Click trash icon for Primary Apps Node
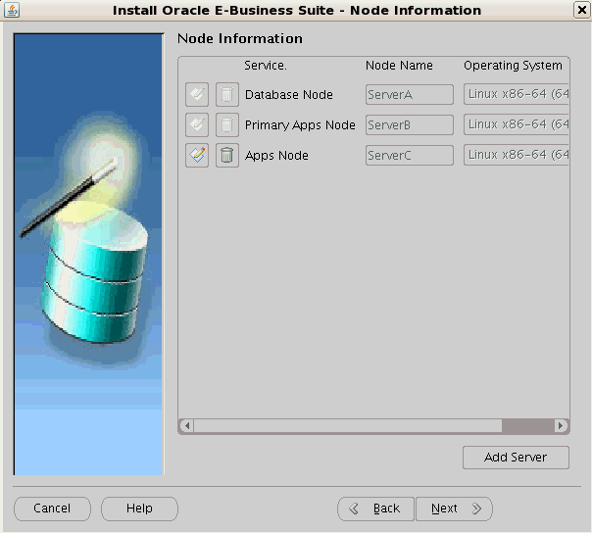The width and height of the screenshot is (592, 533). point(227,124)
